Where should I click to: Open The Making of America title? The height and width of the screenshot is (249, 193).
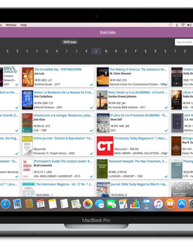(x=138, y=69)
